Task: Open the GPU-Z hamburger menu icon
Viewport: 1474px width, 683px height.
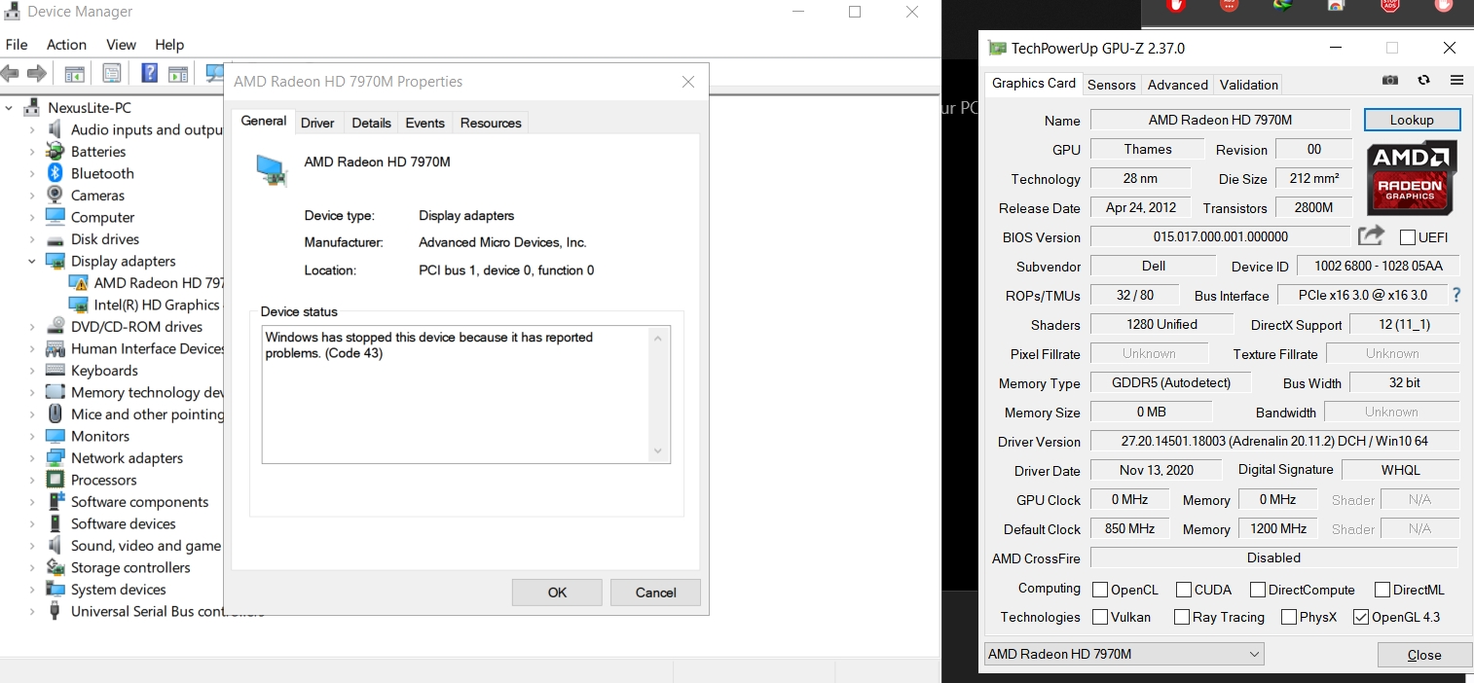Action: tap(1456, 80)
